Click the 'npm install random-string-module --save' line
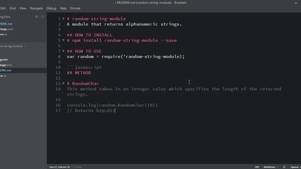This screenshot has height=169, width=301. point(122,40)
